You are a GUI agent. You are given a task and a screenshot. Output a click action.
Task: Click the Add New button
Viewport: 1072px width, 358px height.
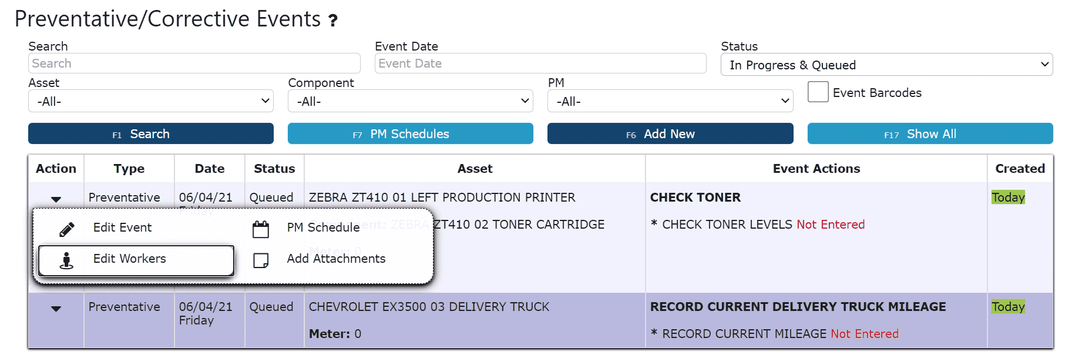pos(670,133)
